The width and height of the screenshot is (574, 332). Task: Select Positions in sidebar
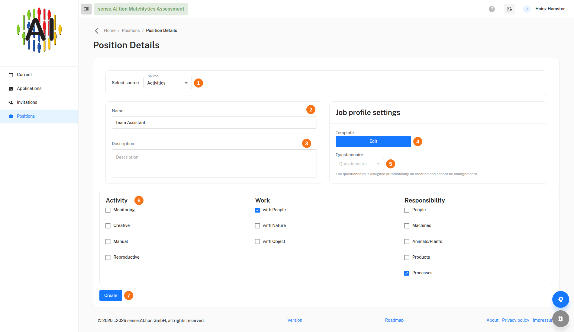point(39,117)
